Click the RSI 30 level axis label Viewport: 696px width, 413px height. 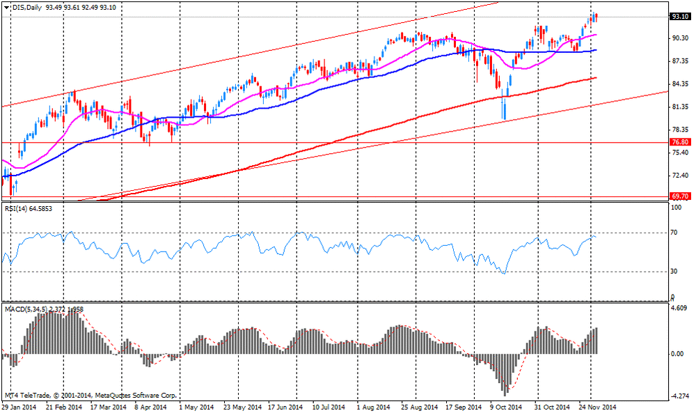tap(674, 272)
